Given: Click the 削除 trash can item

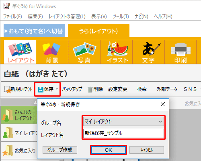Looking at the screenshot, I should (95, 89).
